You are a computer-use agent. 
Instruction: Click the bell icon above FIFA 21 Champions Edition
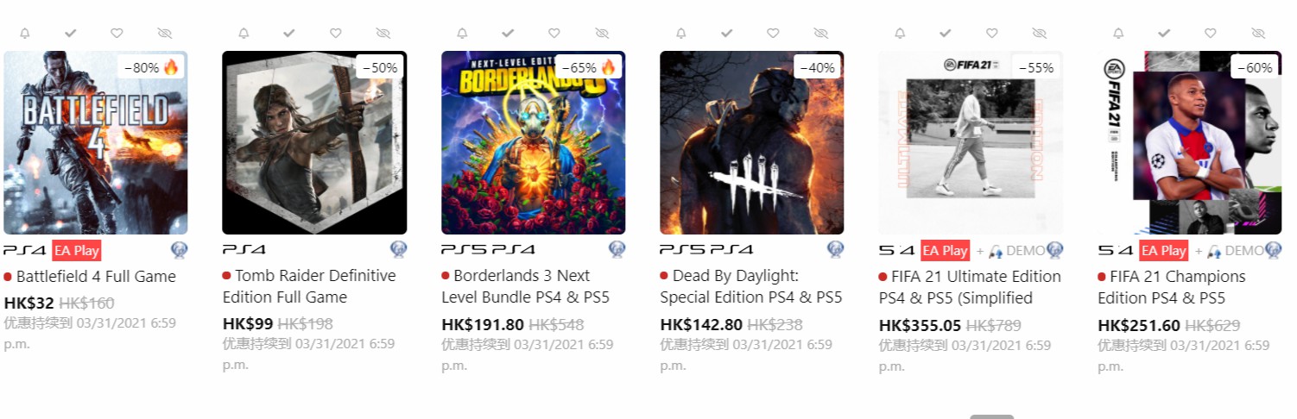[1119, 34]
